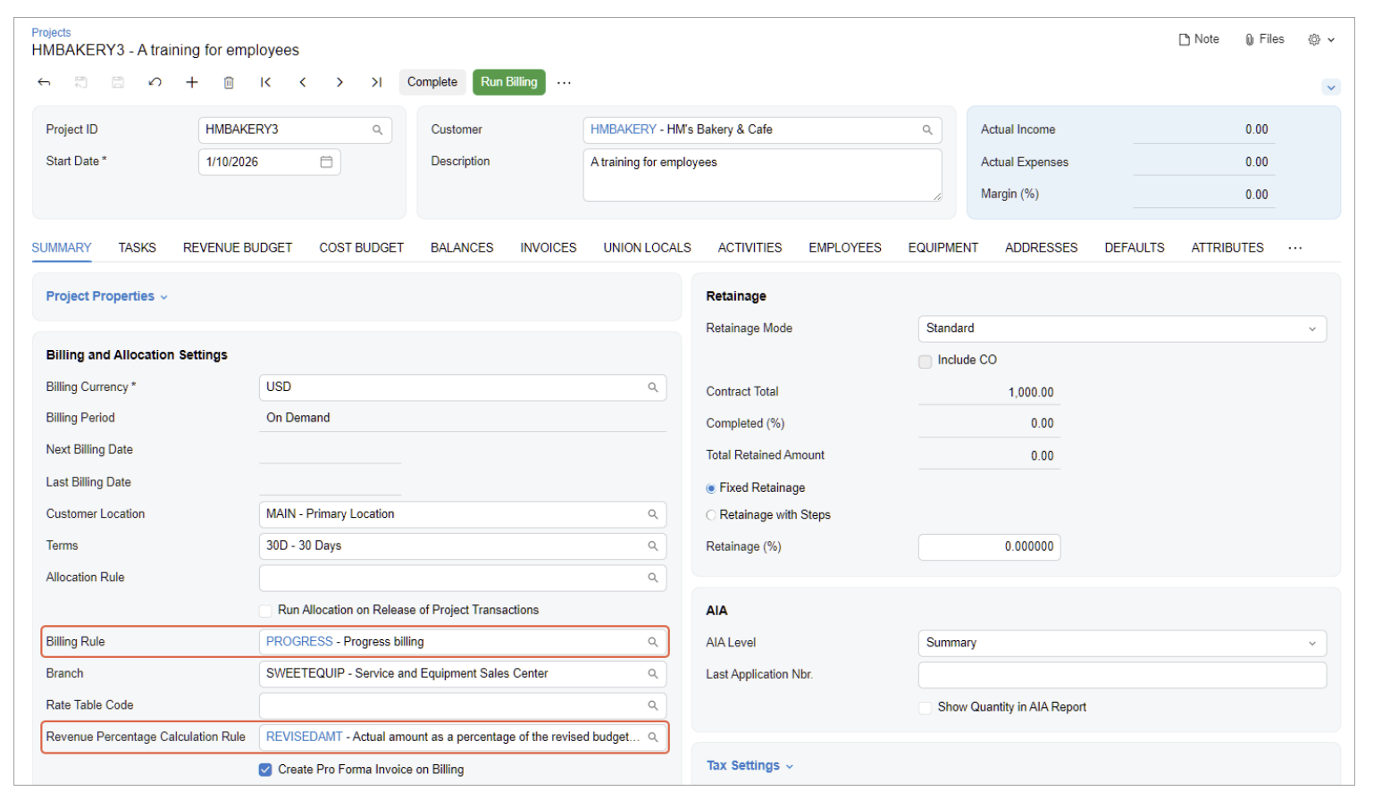Open the gear customization menu

1321,39
